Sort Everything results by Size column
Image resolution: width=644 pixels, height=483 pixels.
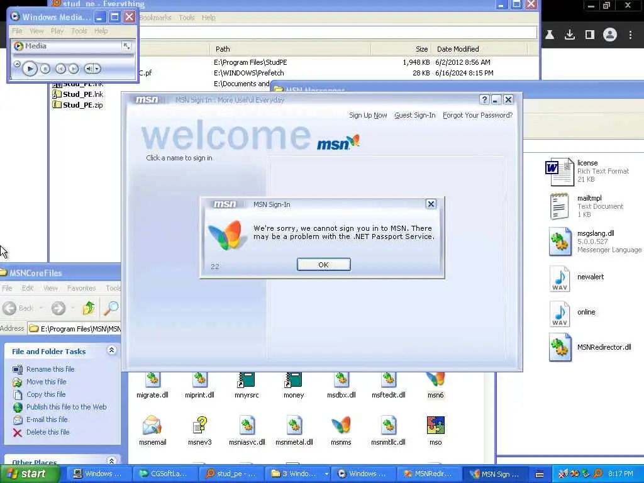point(401,49)
